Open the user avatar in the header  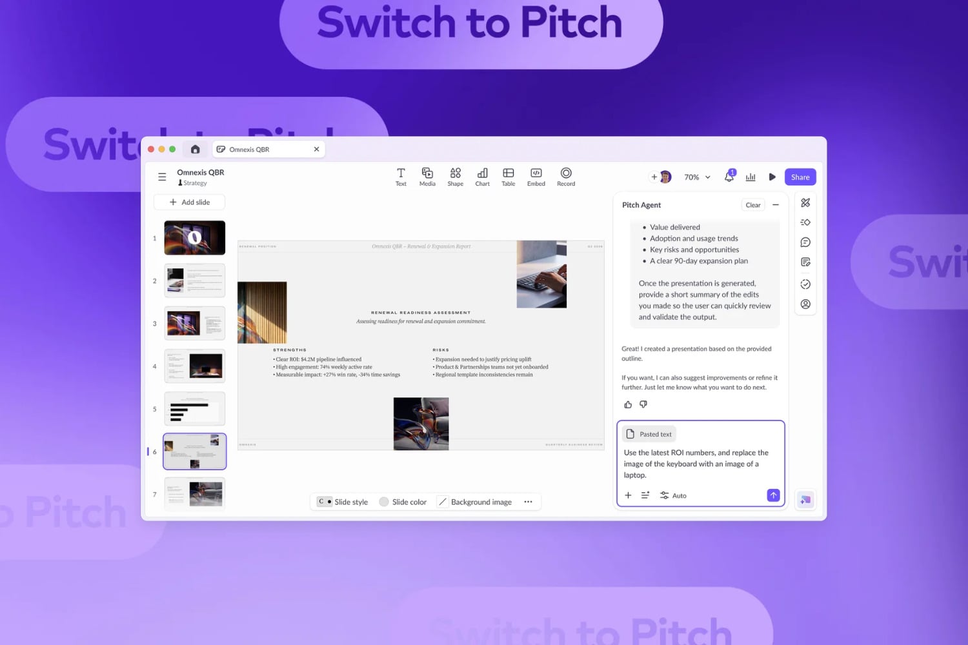[x=665, y=177]
